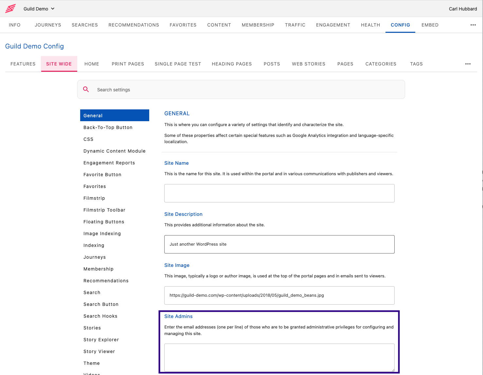Select the FEATURES sub-tab

[x=23, y=64]
